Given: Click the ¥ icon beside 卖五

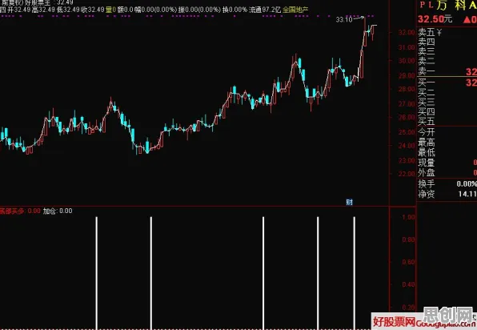Looking at the screenshot, I should click(439, 32).
